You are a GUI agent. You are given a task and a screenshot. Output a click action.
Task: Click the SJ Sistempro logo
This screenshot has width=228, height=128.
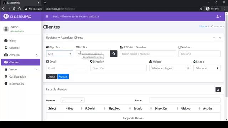point(17,17)
